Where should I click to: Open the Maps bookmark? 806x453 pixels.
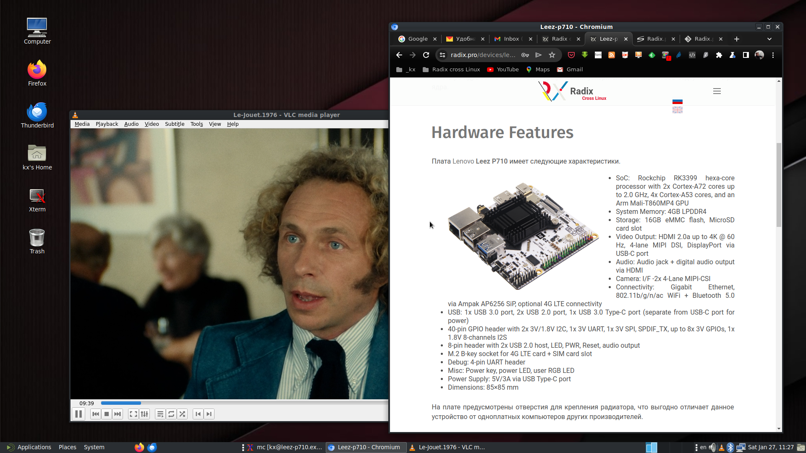(538, 70)
